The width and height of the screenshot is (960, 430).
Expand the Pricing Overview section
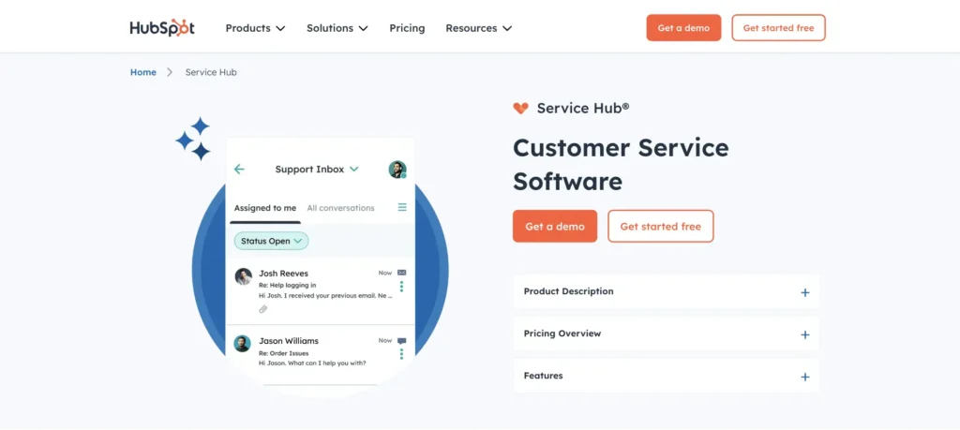click(666, 334)
